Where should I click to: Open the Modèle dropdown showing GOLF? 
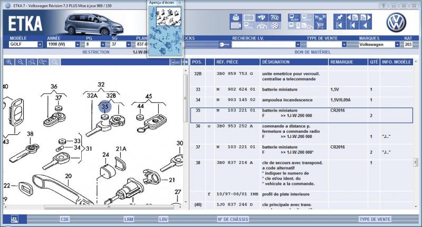coord(40,44)
